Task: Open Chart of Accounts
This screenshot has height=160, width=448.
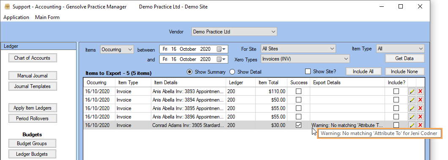Action: (x=32, y=58)
